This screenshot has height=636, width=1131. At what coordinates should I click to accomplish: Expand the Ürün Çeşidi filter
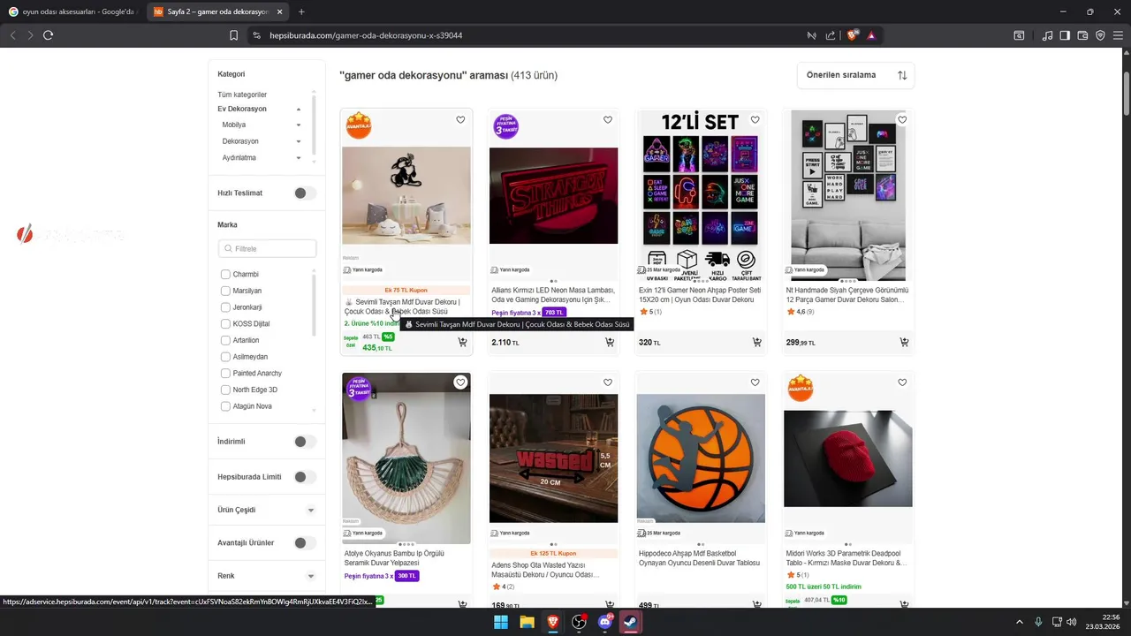tap(311, 511)
